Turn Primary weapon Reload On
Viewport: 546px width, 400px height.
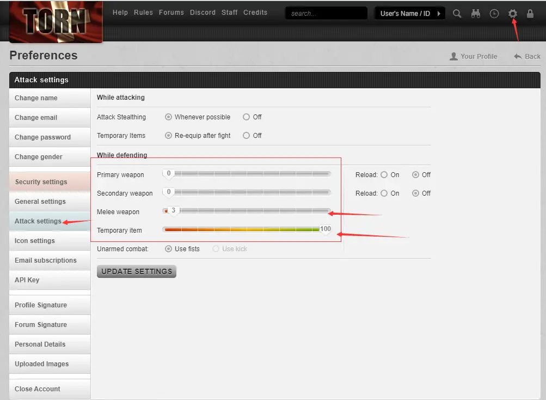384,175
